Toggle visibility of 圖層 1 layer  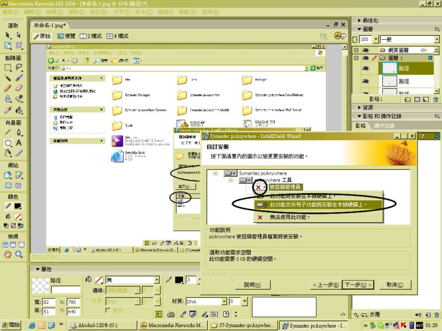pos(365,58)
